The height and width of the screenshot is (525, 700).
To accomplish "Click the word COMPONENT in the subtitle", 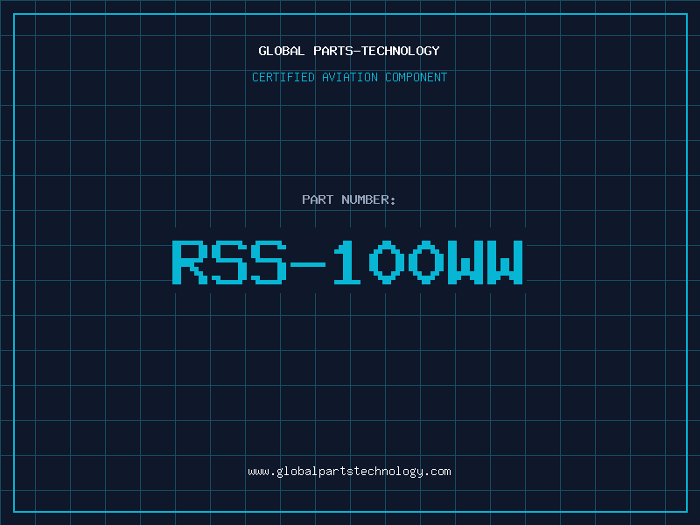I will point(416,77).
